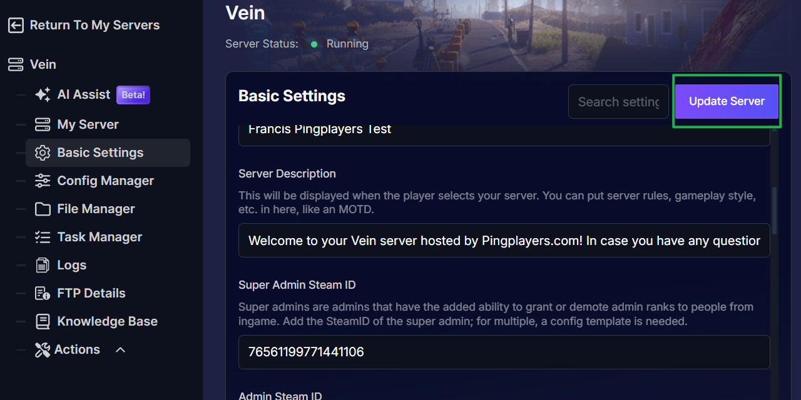Click the FTP Details file icon
This screenshot has width=801, height=400.
43,294
